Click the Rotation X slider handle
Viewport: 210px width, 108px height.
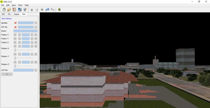point(15,50)
